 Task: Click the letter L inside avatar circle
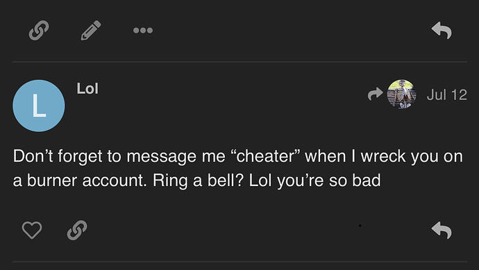tap(39, 106)
